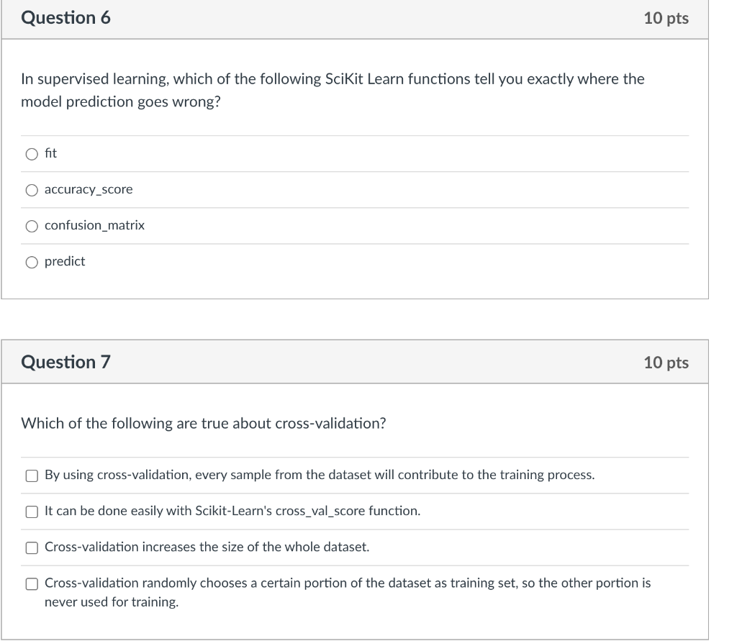Click Question 6's '10 pts' label

click(666, 18)
